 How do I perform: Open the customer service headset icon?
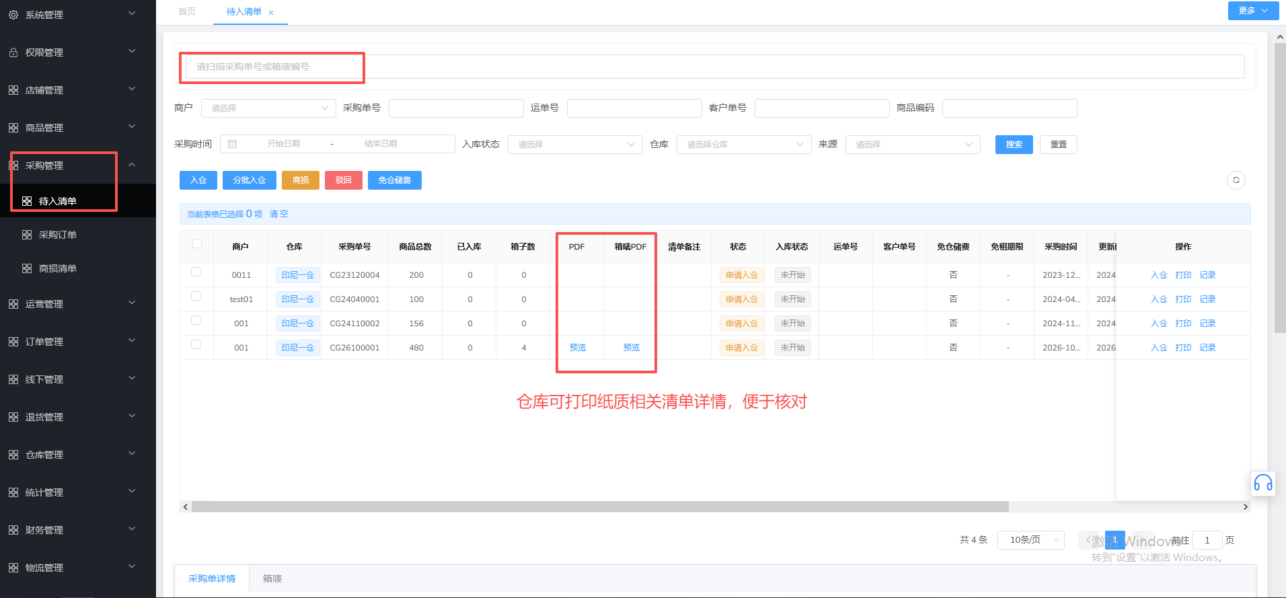coord(1263,483)
